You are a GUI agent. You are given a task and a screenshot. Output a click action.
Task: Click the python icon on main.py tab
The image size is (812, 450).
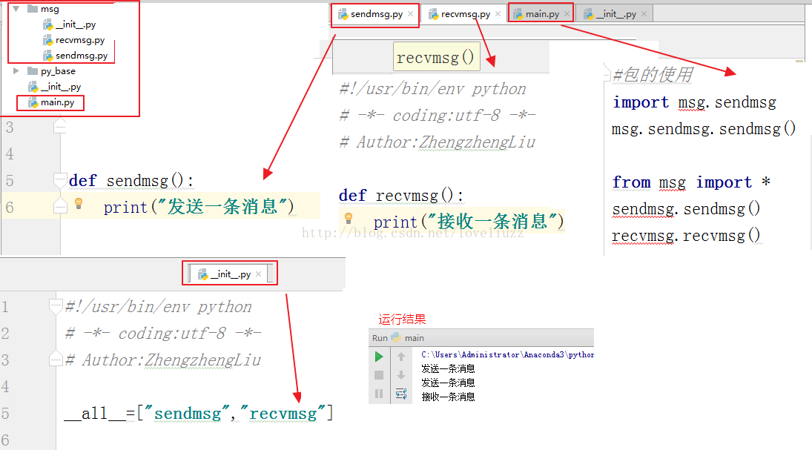pos(518,14)
